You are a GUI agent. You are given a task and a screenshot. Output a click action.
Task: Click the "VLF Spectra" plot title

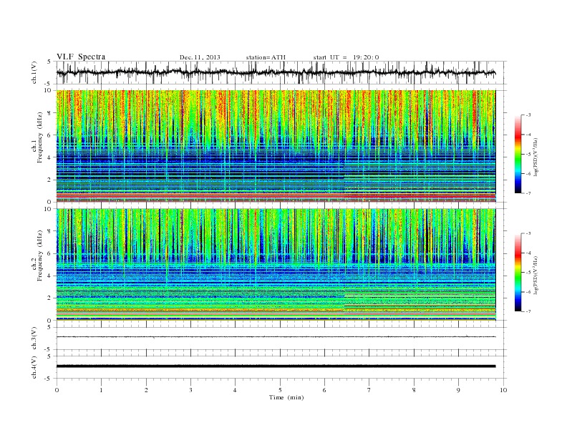81,57
